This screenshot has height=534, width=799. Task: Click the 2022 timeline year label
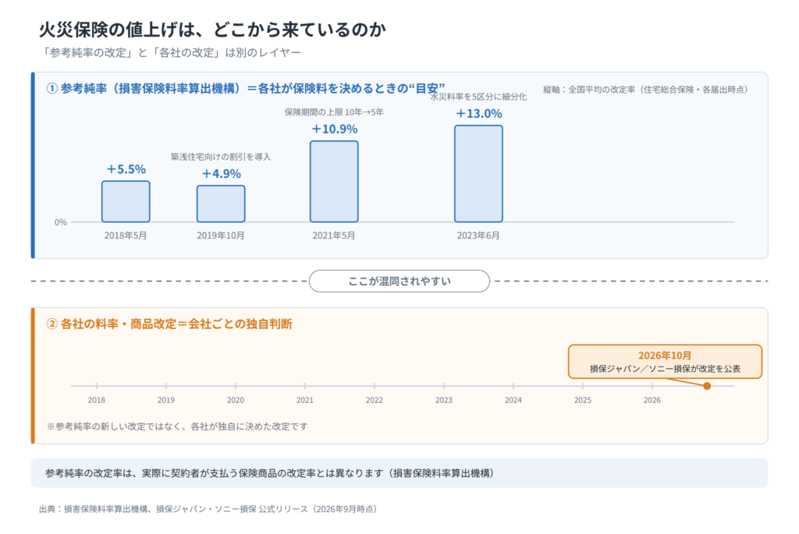click(374, 400)
